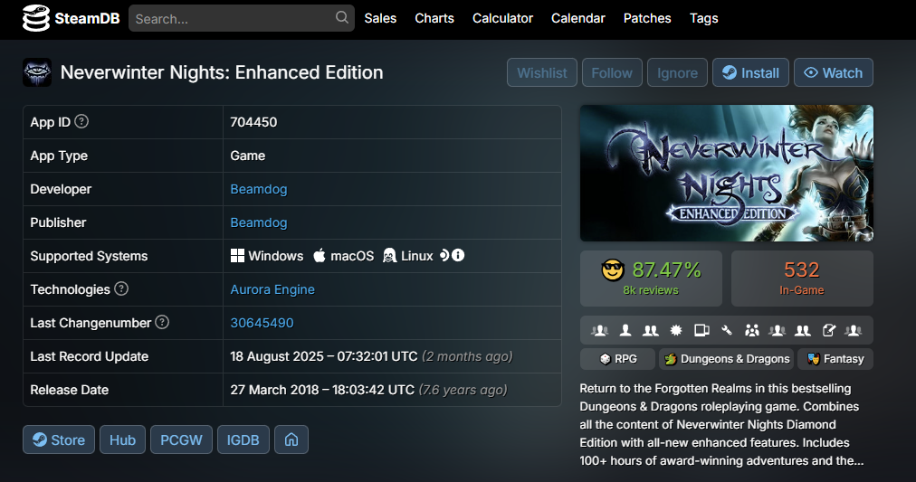Click the family sharing category icon
This screenshot has width=916, height=482.
[752, 330]
